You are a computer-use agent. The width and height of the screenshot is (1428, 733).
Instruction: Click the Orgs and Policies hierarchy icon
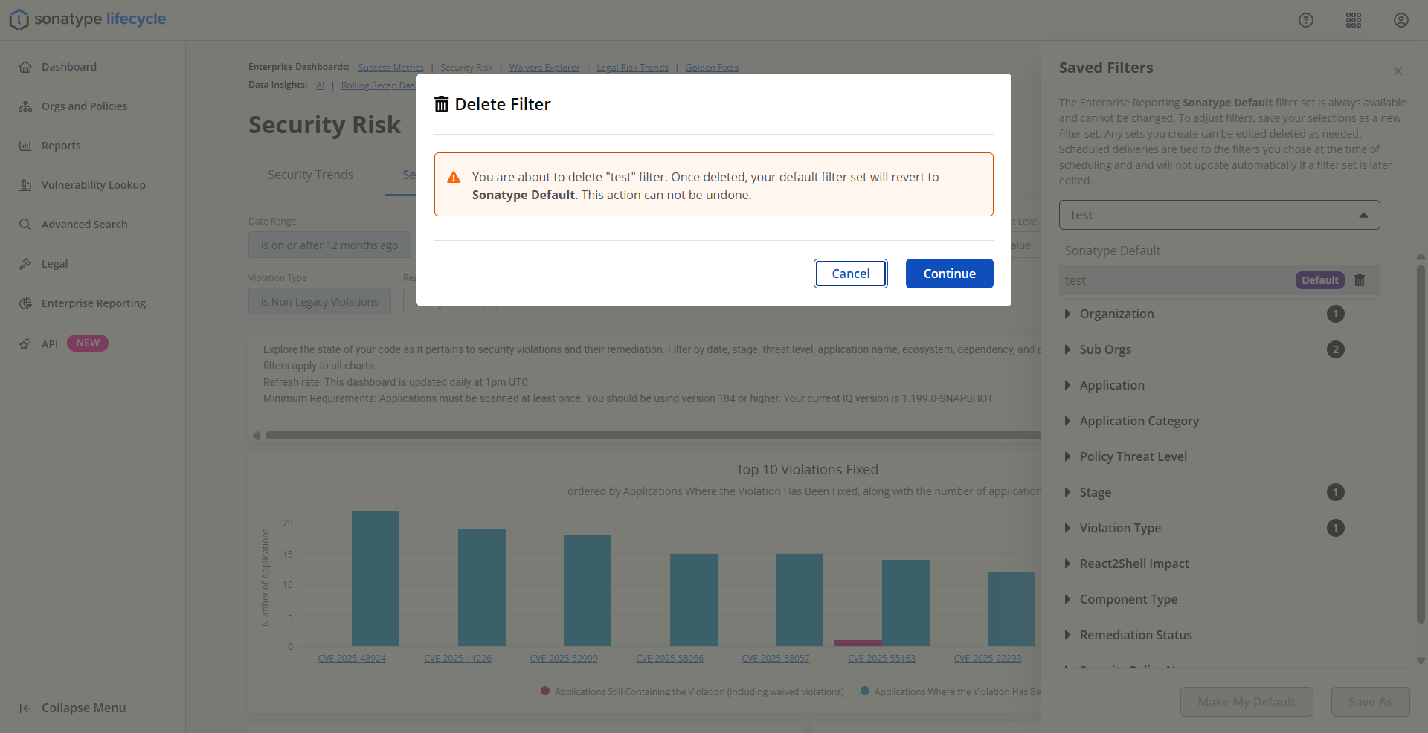tap(25, 106)
